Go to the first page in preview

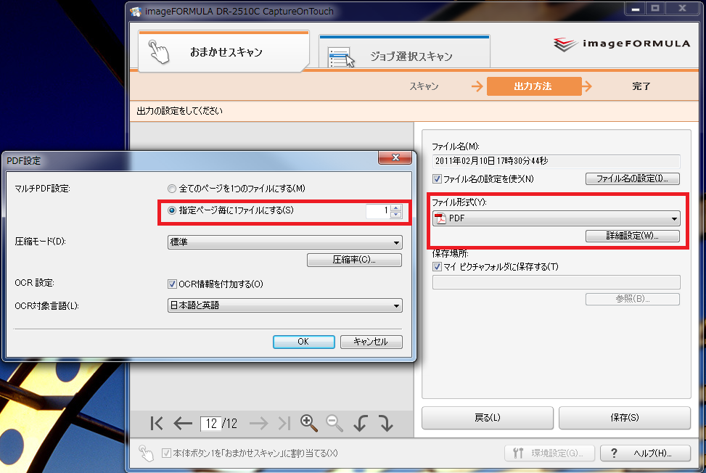[157, 424]
